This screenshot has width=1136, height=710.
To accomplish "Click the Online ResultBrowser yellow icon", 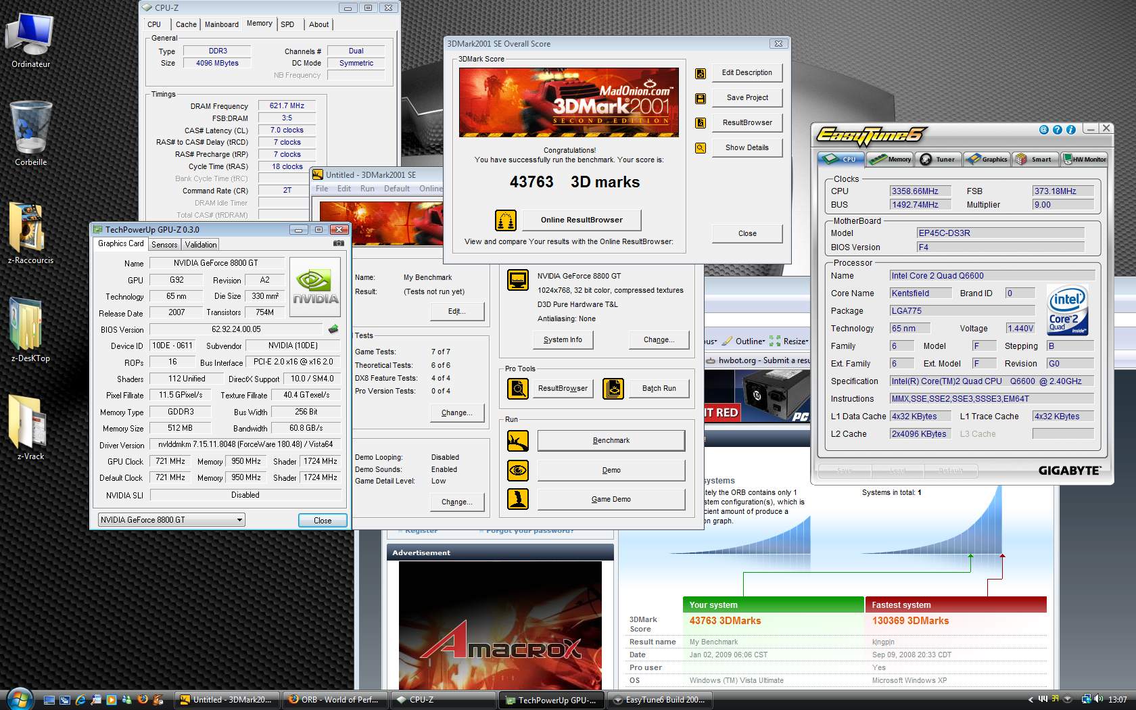I will [x=506, y=220].
